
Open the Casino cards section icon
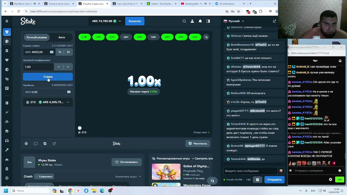point(7,32)
